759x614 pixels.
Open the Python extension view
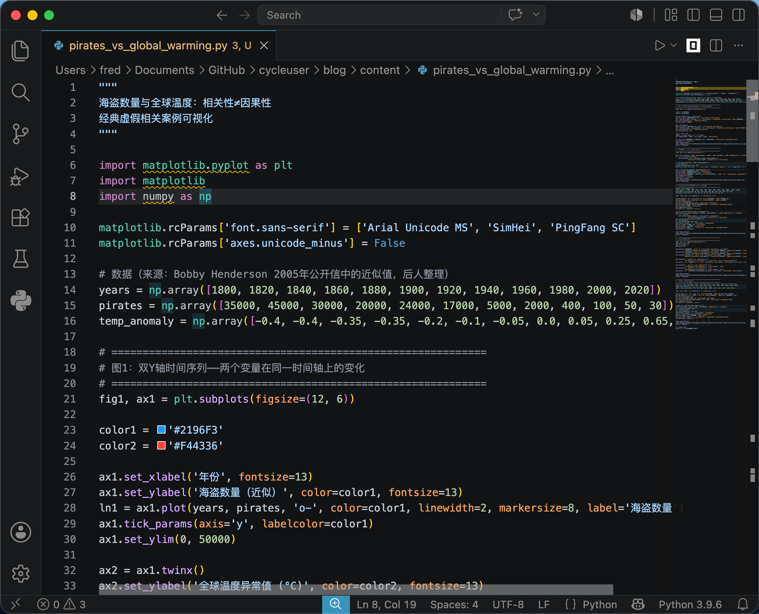21,300
